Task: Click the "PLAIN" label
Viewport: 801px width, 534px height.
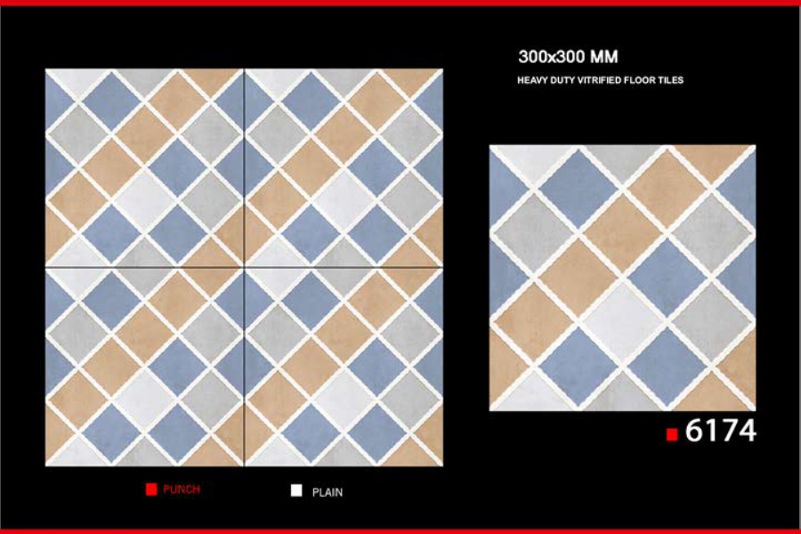Action: pyautogui.click(x=328, y=492)
